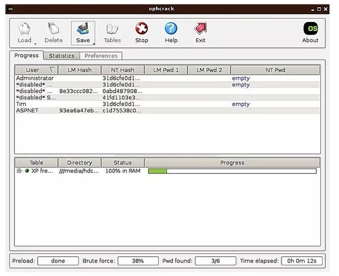339x276 pixels.
Task: Select the Administrator user row
Action: [167, 78]
